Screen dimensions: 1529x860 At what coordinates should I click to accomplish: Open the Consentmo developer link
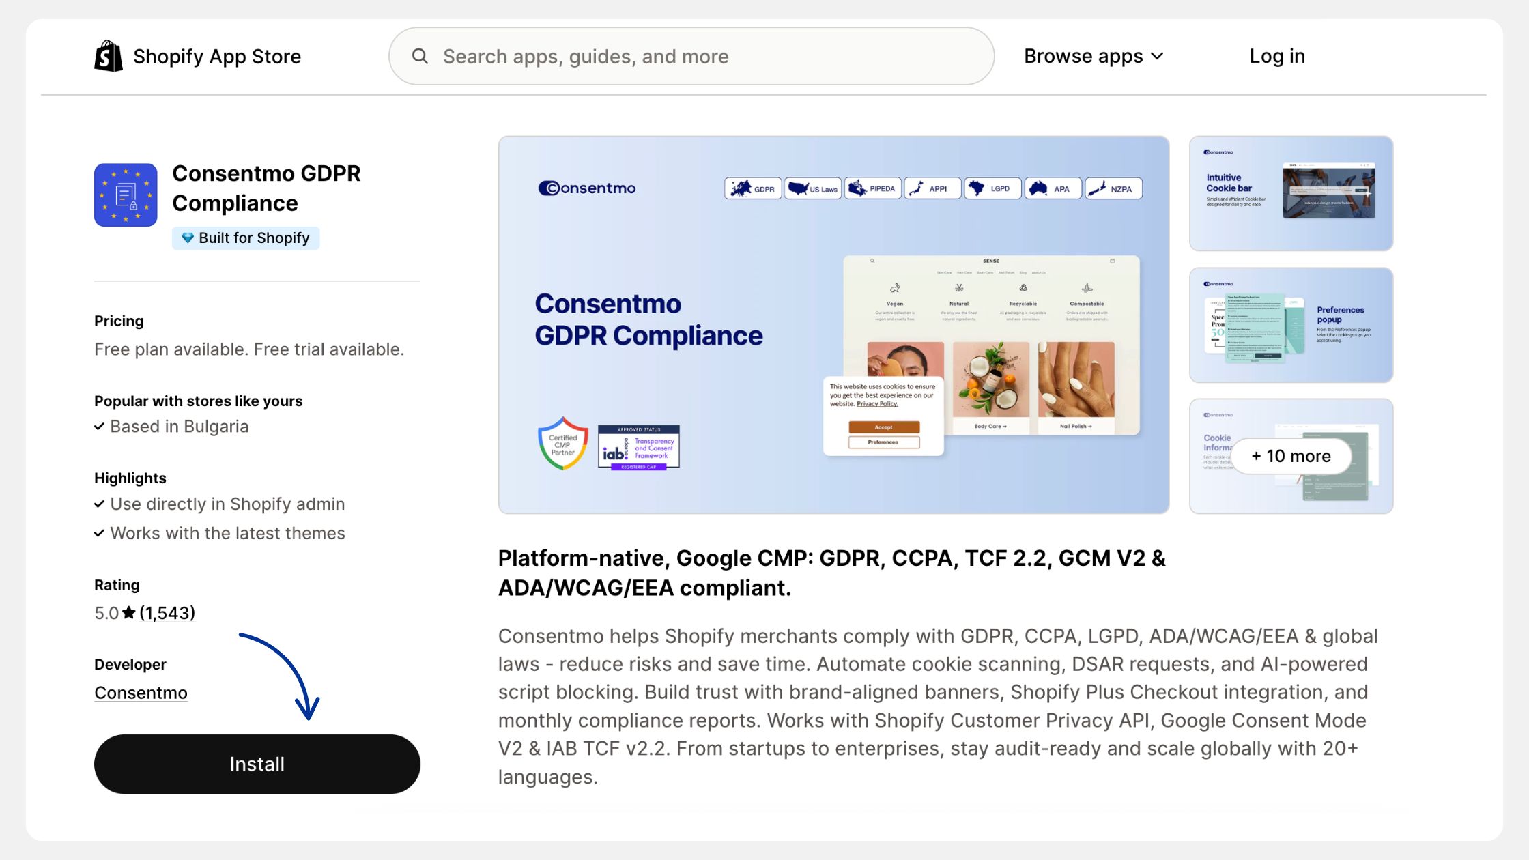141,693
